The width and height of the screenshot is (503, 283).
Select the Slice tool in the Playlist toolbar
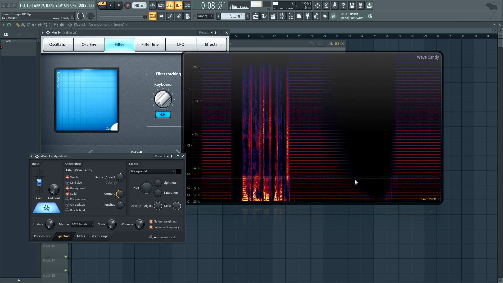(x=45, y=25)
